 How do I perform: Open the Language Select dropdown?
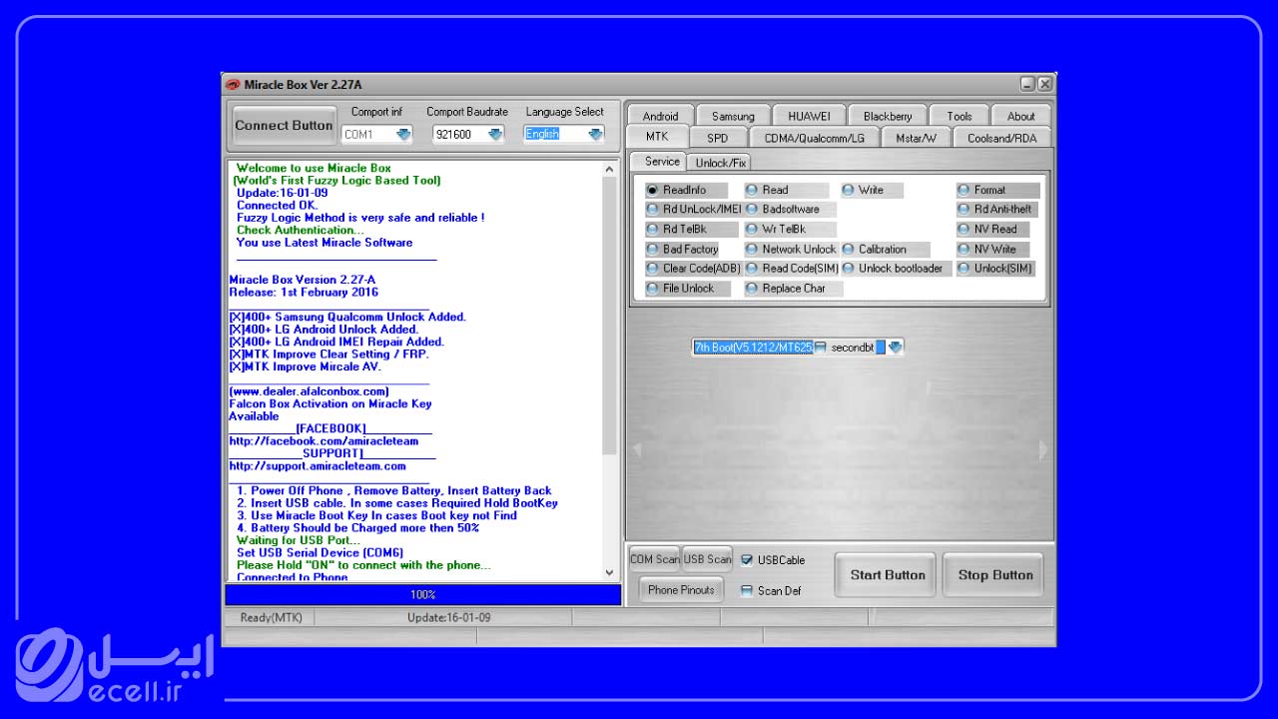(x=596, y=134)
